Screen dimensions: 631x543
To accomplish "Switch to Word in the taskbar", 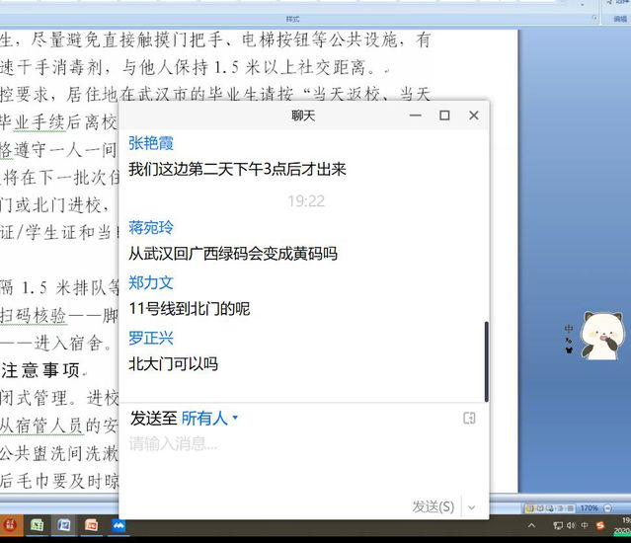I will (x=64, y=524).
